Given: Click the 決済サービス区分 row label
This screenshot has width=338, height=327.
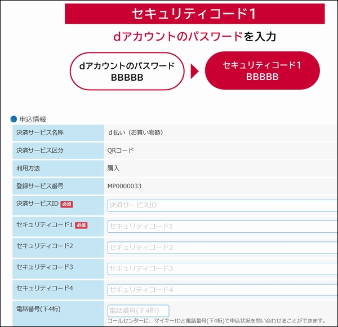Looking at the screenshot, I should pos(40,151).
